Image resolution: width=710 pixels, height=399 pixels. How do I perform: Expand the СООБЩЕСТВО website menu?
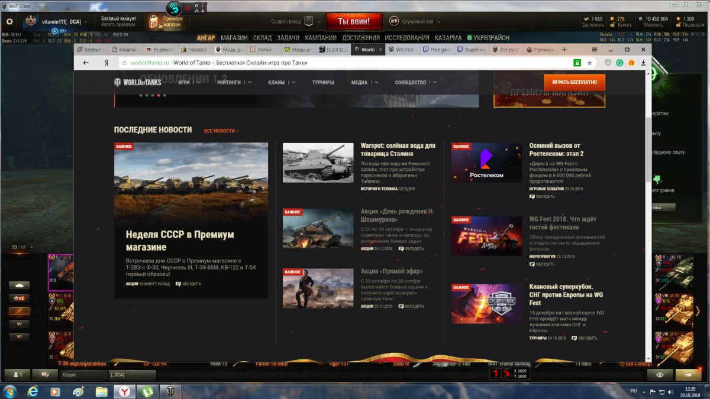[x=415, y=83]
